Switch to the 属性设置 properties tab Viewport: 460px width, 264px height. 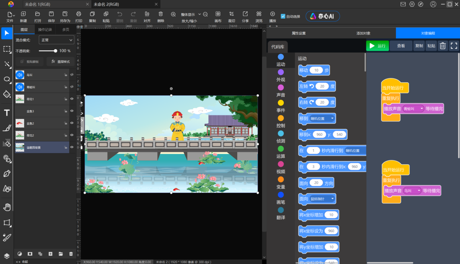click(x=299, y=33)
